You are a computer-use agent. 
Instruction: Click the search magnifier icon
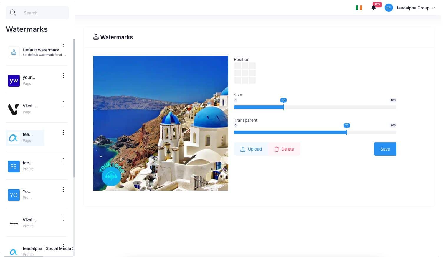tap(13, 13)
